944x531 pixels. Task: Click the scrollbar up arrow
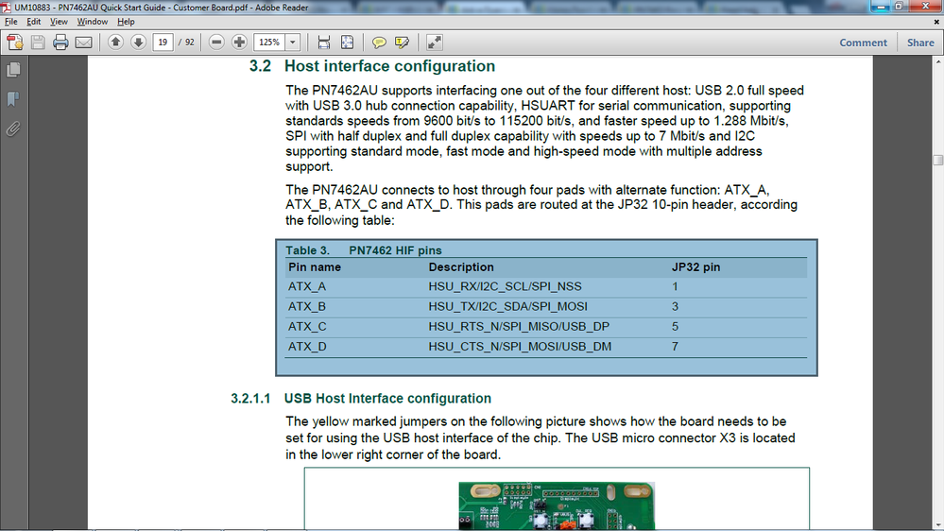pos(938,62)
